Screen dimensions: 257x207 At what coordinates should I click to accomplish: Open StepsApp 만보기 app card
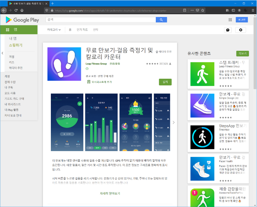[x=218, y=137]
